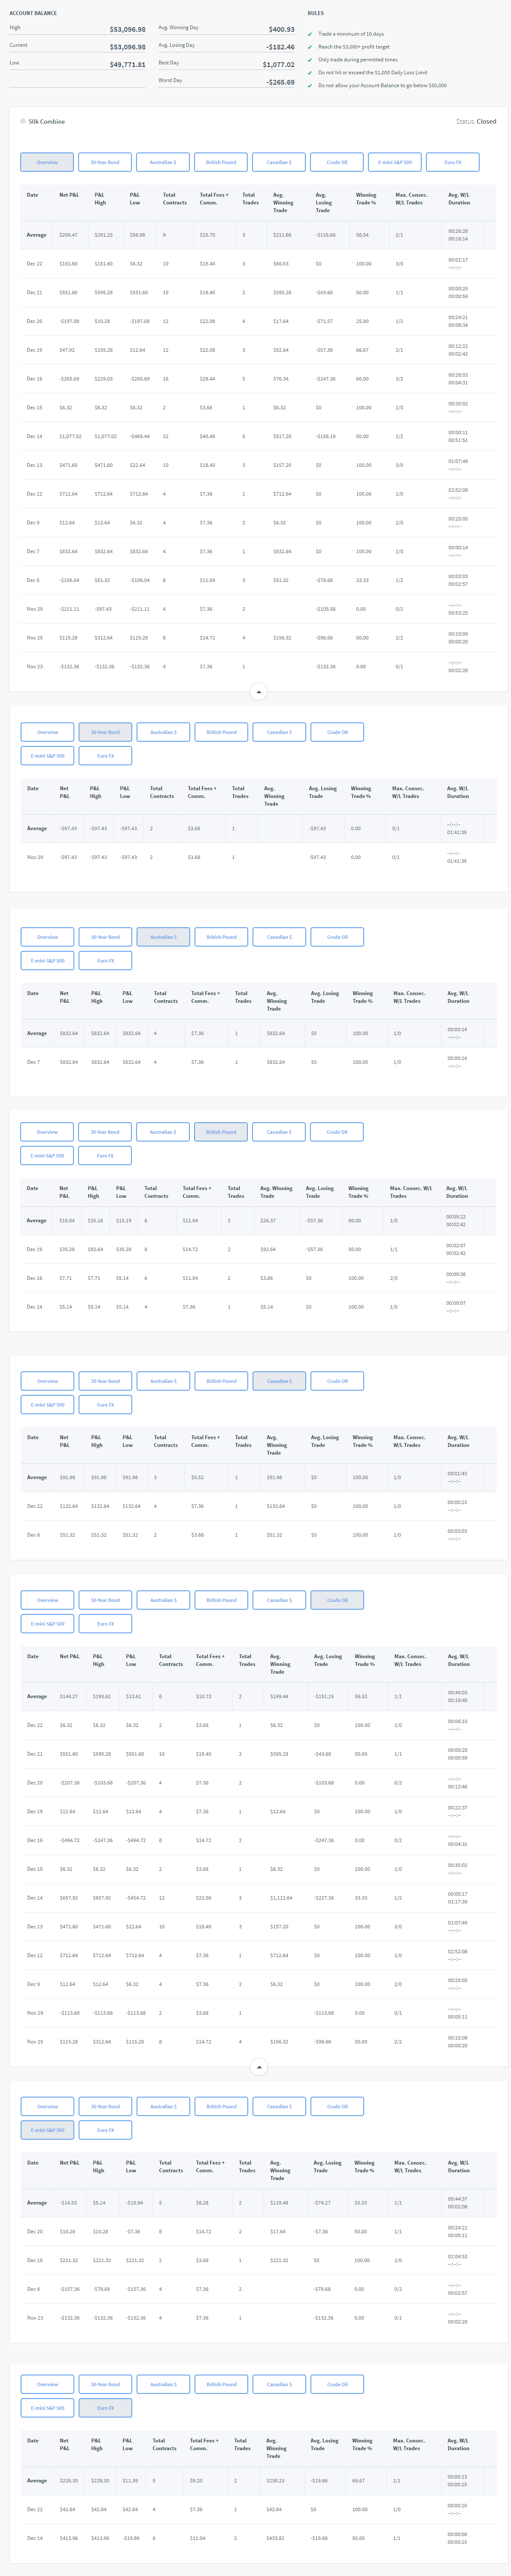Switch to Euro FX in the topmost tab row
The height and width of the screenshot is (2576, 511).
pos(453,162)
